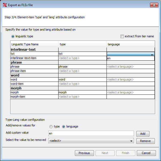The image size is (161, 161).
Task: Open type selector for morph-item row
Action: pos(82,97)
